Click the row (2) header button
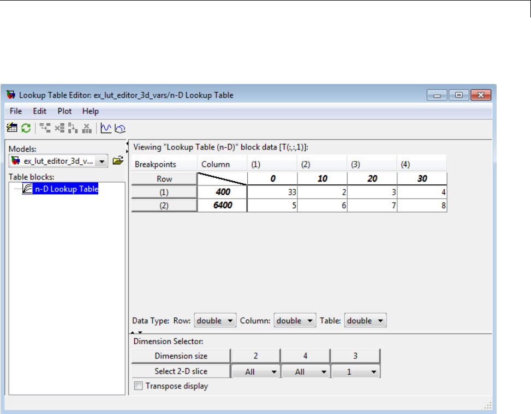 [164, 206]
